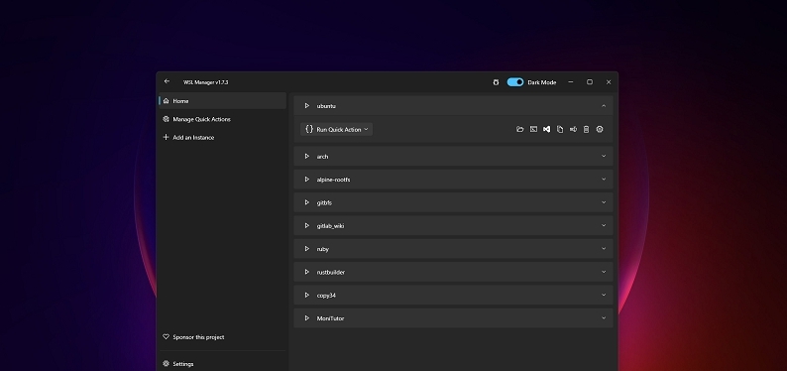Open the Run Quick Action dropdown

pos(336,130)
